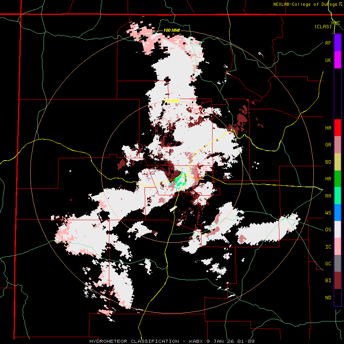Click the WS blue legend swatch
This screenshot has height=344, width=344.
pos(338,213)
